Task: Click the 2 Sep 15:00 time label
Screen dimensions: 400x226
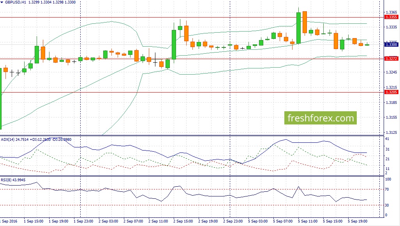Action: pyautogui.click(x=183, y=221)
